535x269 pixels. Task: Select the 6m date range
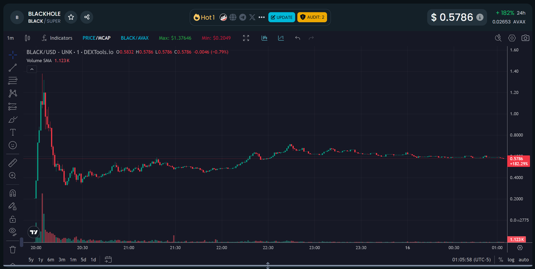(51, 260)
